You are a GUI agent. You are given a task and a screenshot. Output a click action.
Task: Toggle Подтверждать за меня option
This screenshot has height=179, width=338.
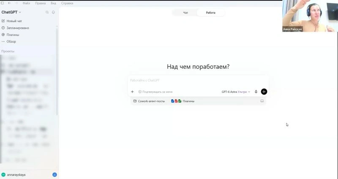point(155,92)
